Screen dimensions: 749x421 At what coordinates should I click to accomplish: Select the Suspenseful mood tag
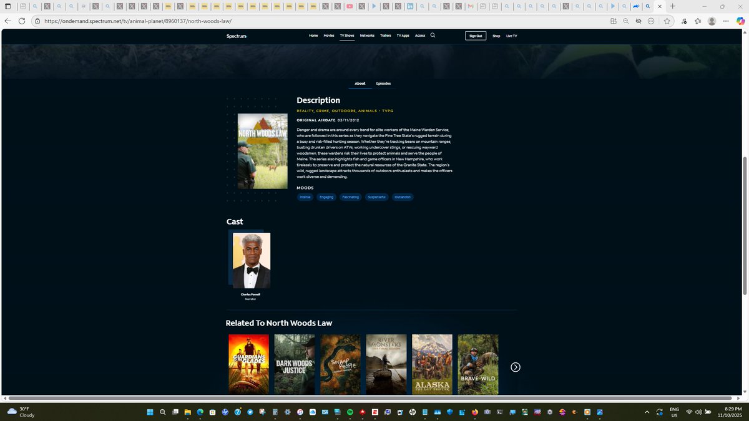377,197
